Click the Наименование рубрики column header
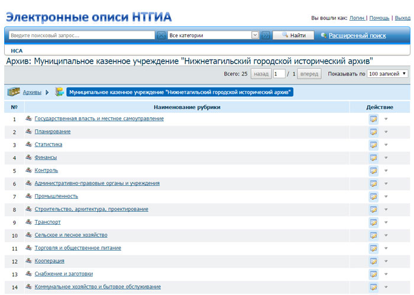 (187, 107)
